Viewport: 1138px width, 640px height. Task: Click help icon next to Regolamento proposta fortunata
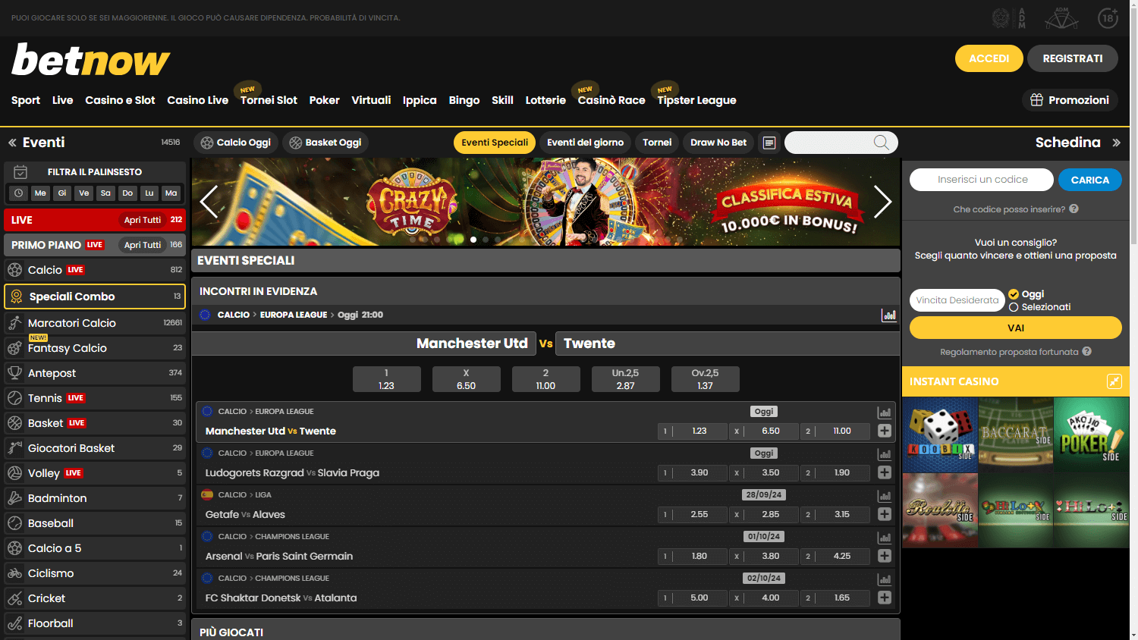click(1087, 352)
